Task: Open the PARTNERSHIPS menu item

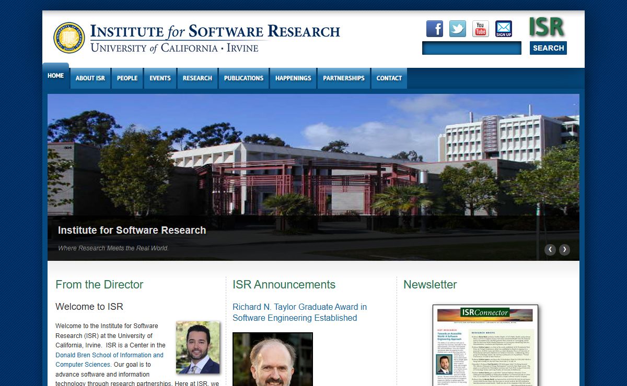Action: pos(344,78)
